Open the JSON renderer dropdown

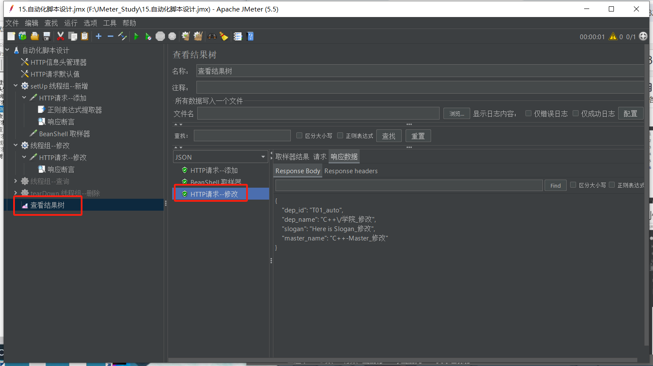220,157
